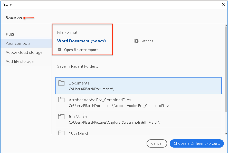Select the Documents recent folder entry
Viewport: 228px width, 153px height.
[x=138, y=86]
